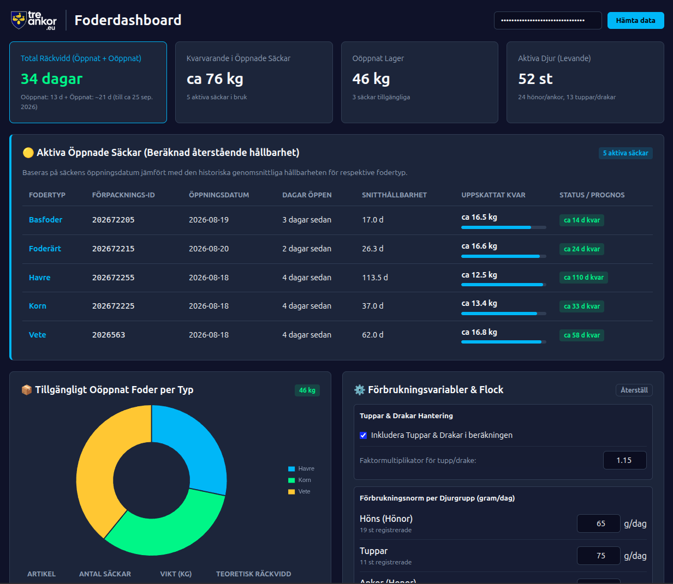Image resolution: width=673 pixels, height=584 pixels.
Task: Toggle the Korn legend color swatch
Action: click(x=291, y=480)
